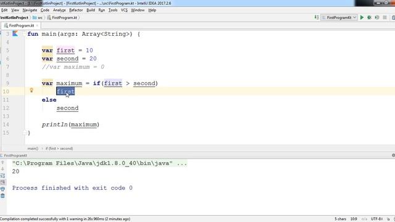Click down-arrow icon in run console sidebar
The image size is (395, 222).
2,169
